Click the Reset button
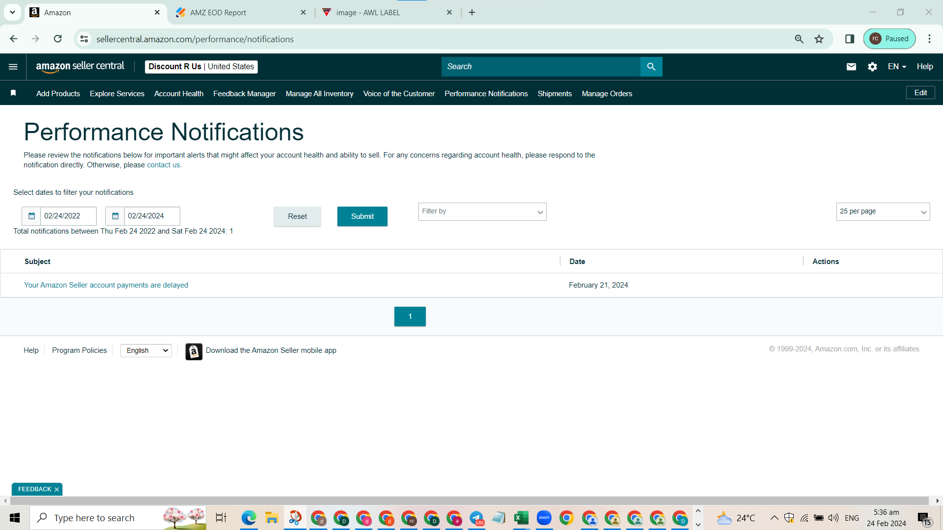This screenshot has height=530, width=943. 297,216
